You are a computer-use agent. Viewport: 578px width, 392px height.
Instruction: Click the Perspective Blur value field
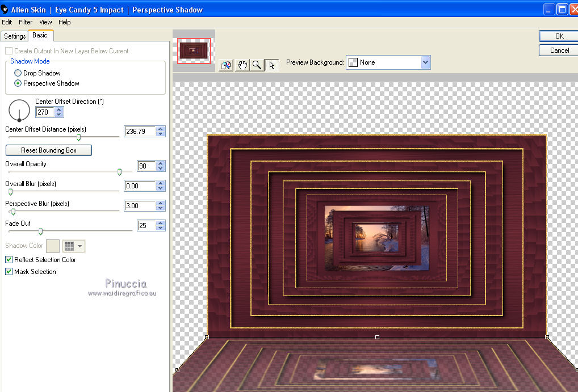click(140, 205)
